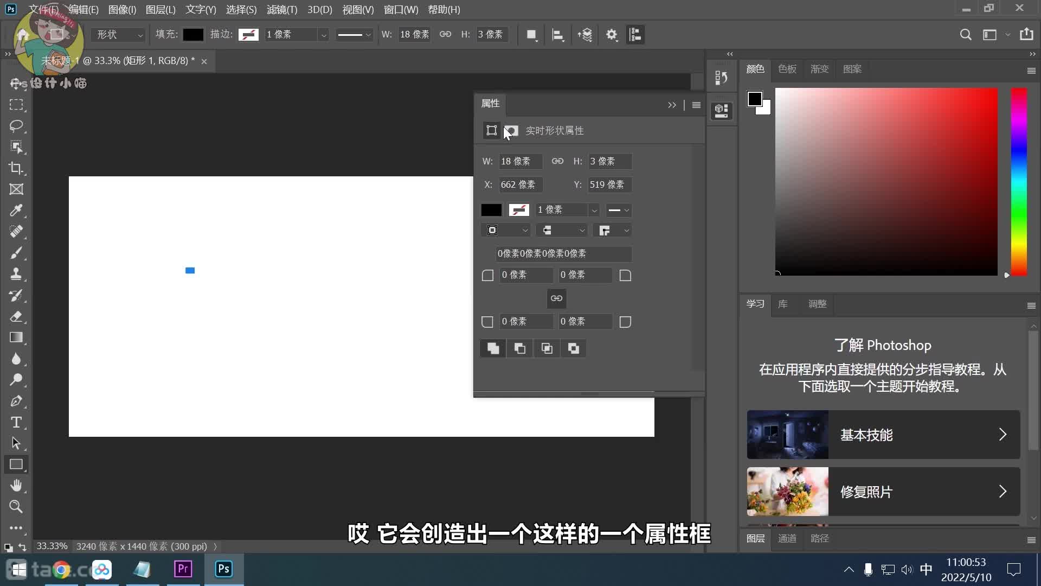This screenshot has height=586, width=1041.
Task: Click the X position field 662 像素
Action: 520,184
